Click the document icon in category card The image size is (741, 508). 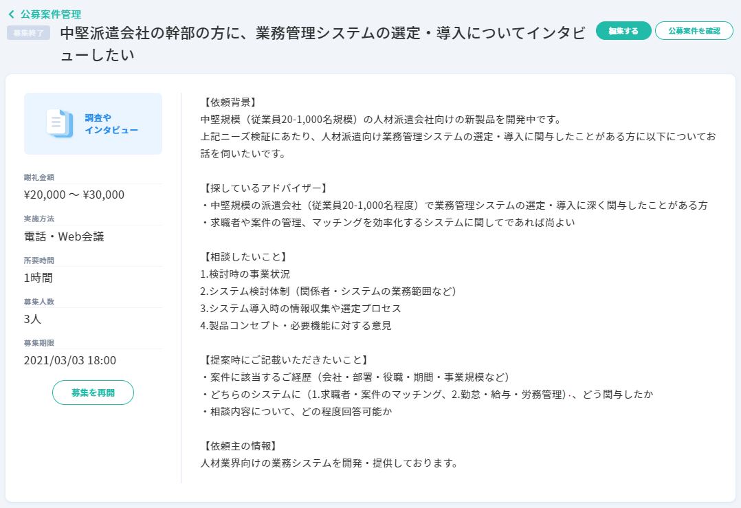(x=60, y=124)
